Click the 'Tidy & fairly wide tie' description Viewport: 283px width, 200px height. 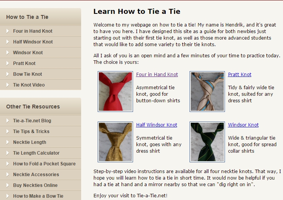click(251, 94)
